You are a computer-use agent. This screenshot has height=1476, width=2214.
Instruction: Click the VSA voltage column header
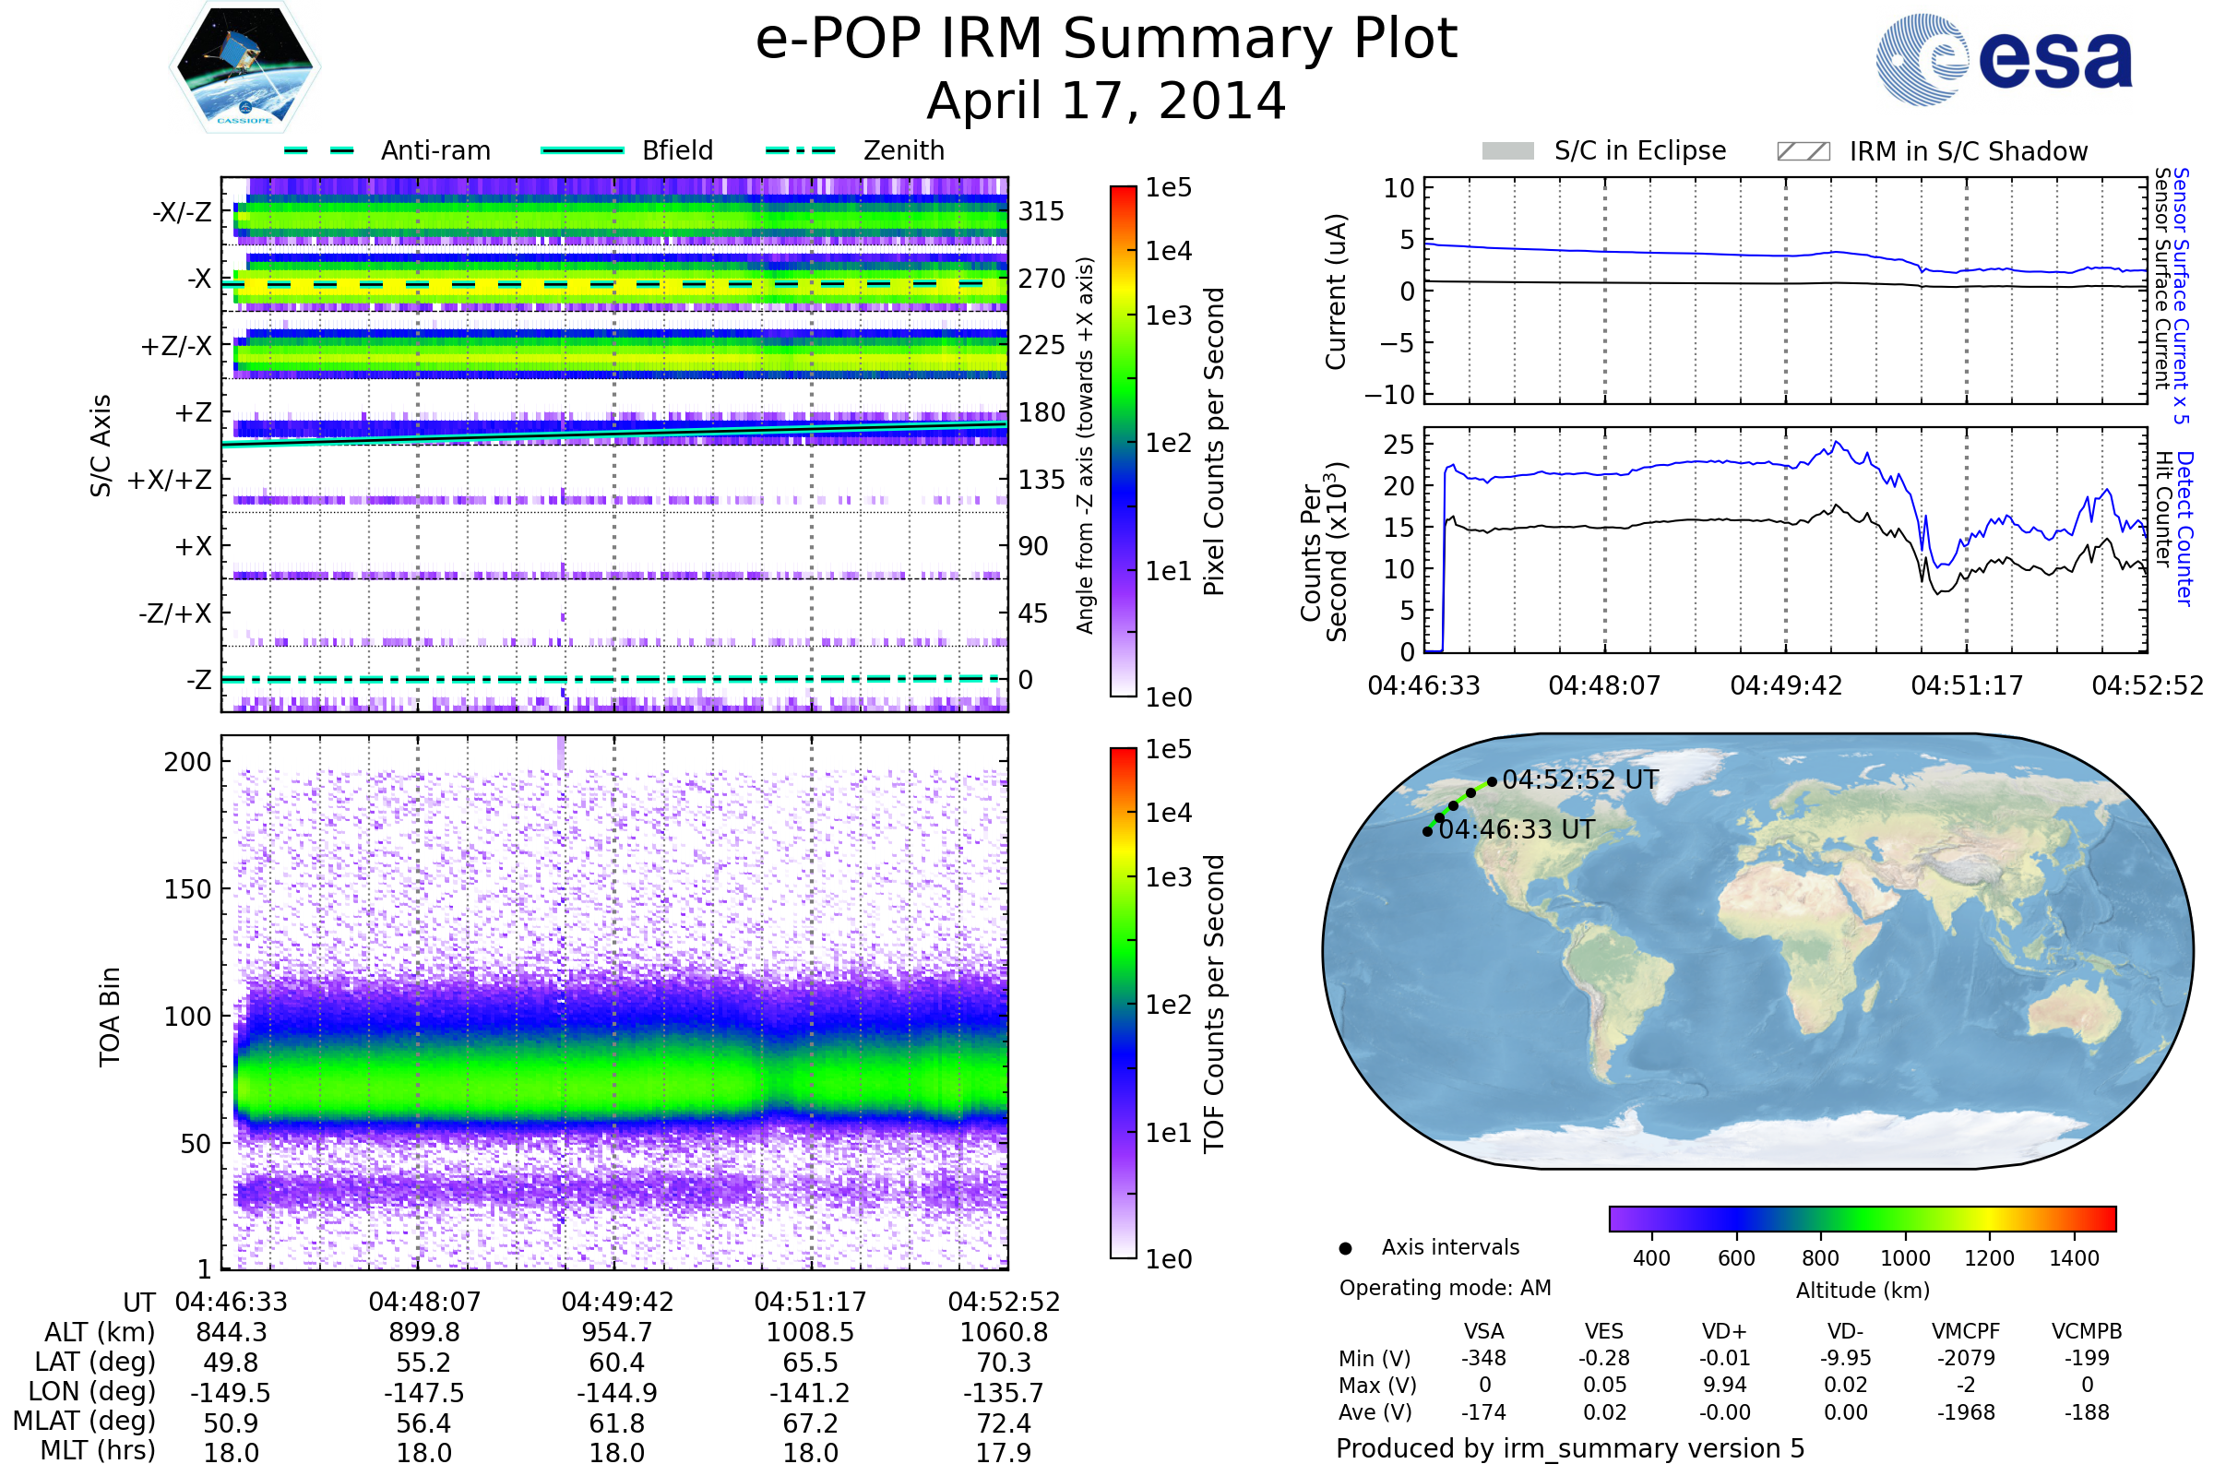(1483, 1331)
